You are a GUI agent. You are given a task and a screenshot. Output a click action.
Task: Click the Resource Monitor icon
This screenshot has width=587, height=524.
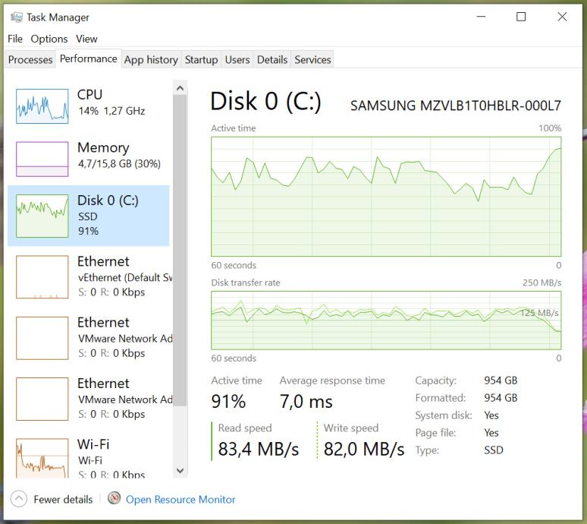tap(115, 499)
